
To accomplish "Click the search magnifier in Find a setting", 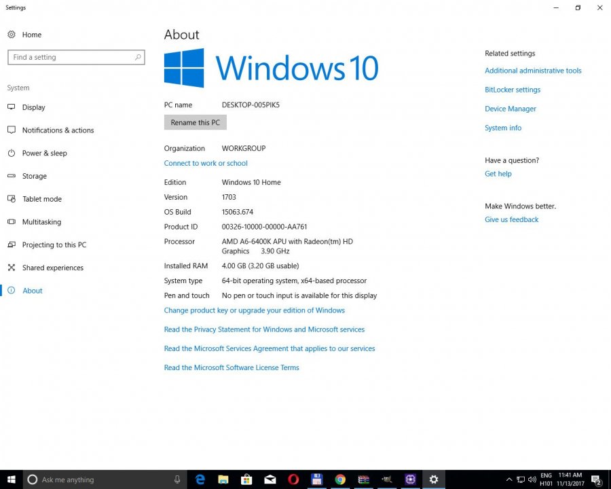I will tap(138, 57).
